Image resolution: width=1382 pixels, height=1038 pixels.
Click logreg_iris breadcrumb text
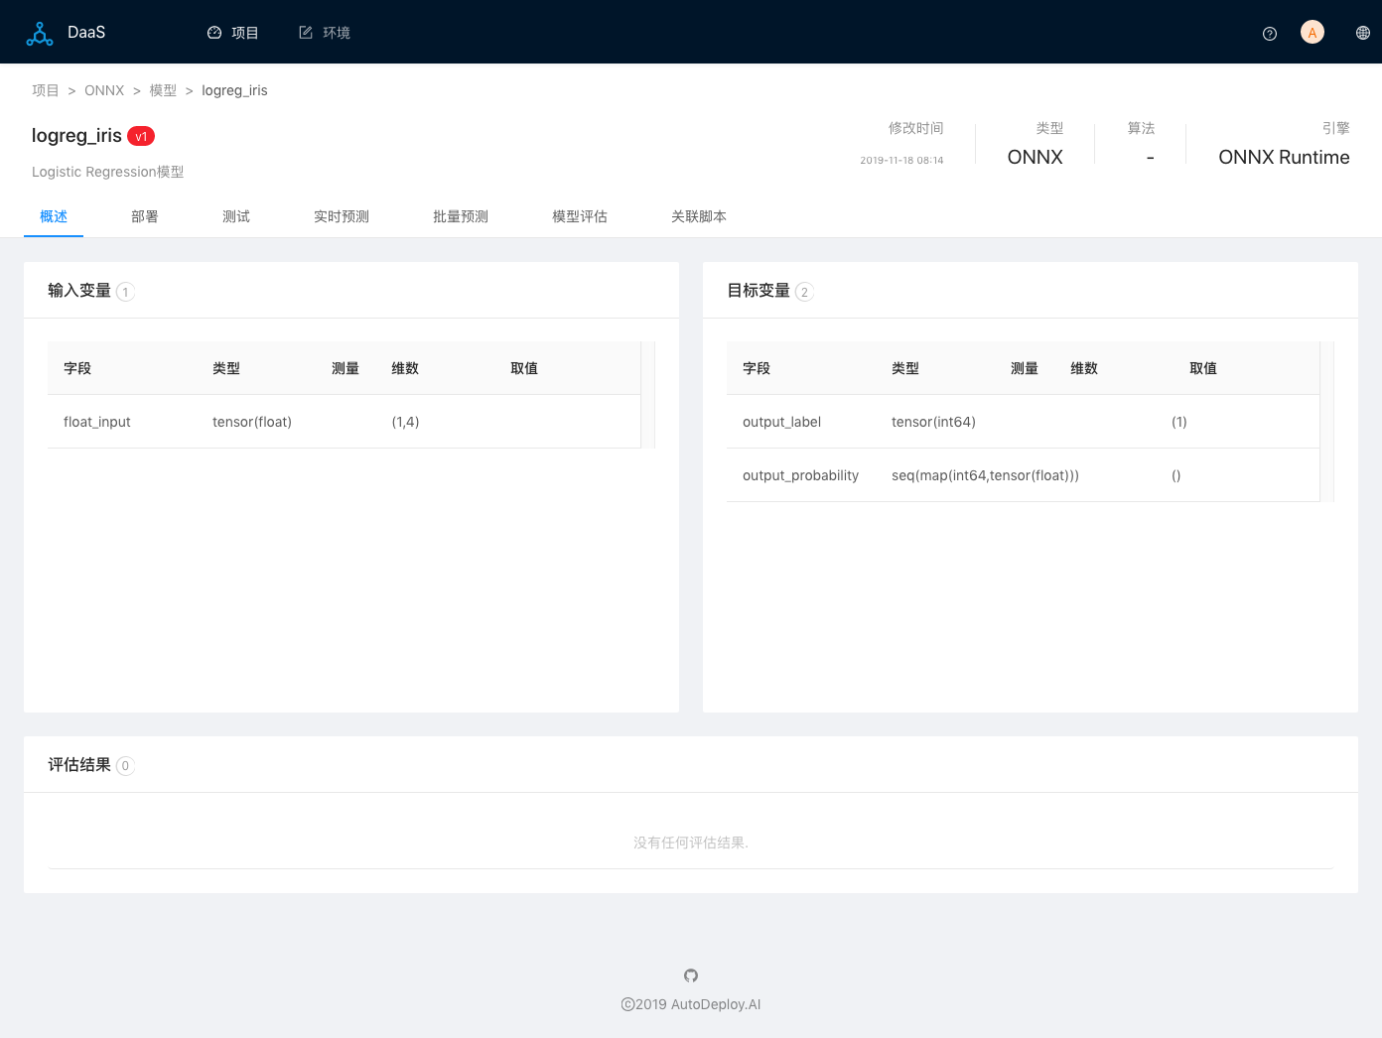(x=234, y=90)
